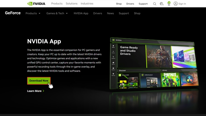The image size is (206, 116).
Task: Go to the NVIDIA App page in the GeForce nav
Action: coord(81,13)
